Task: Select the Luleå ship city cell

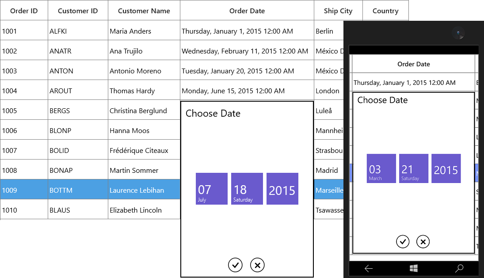Action: coord(329,110)
